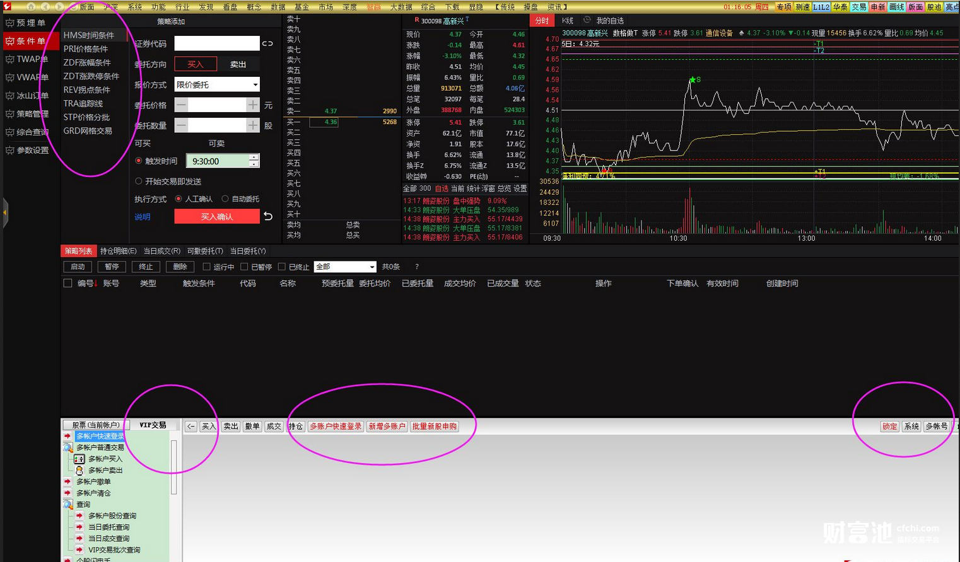This screenshot has width=960, height=562.
Task: Click the clock history icon beside K线 tab
Action: (587, 20)
